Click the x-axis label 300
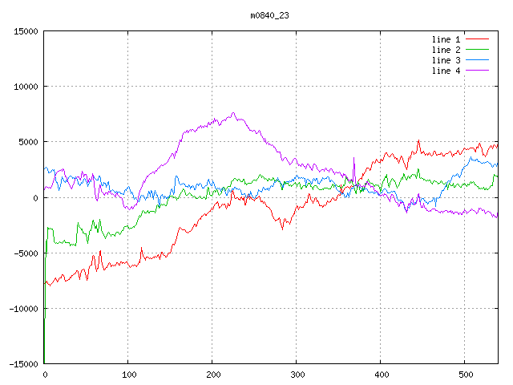The width and height of the screenshot is (513, 385). 297,375
